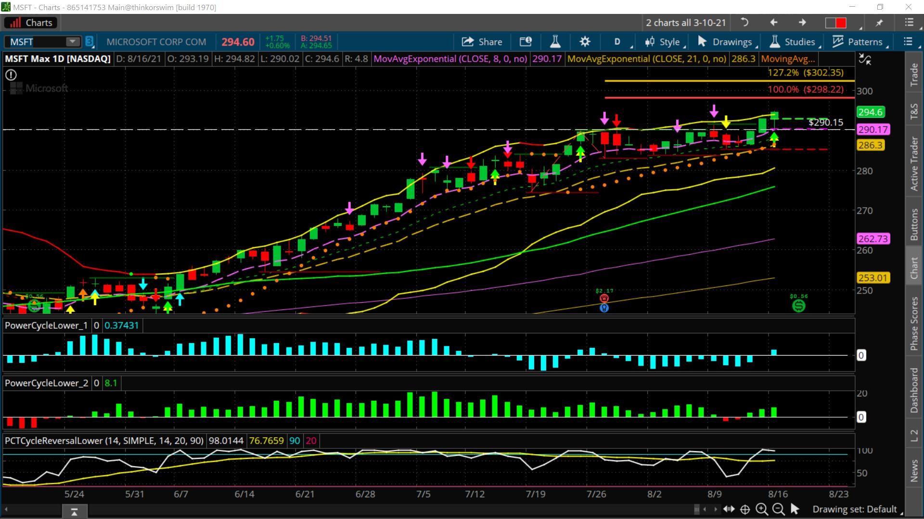Click the MovAvgExponential (CLOSE, 8) study label
924x519 pixels.
450,59
